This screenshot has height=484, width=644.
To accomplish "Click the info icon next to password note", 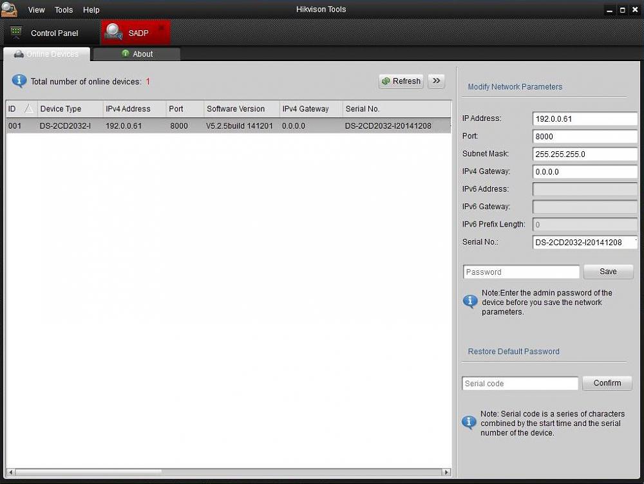I will click(x=471, y=301).
